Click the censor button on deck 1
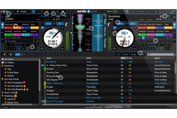The height and width of the screenshot is (118, 177). click(x=42, y=28)
